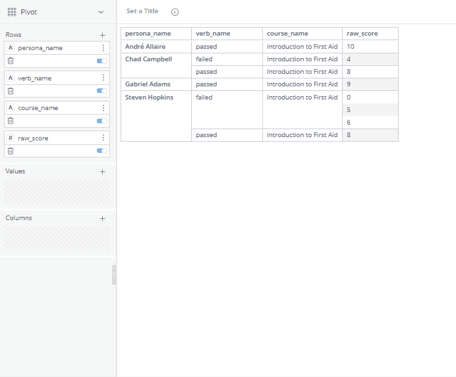This screenshot has width=456, height=377.
Task: Delete the persona_name row field
Action: coord(11,61)
